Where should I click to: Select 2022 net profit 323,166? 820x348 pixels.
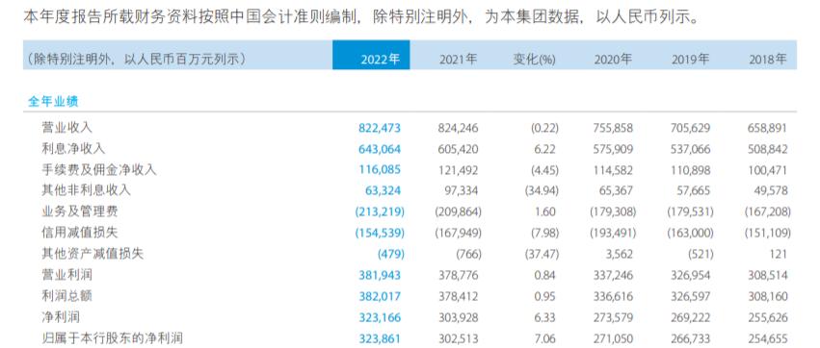click(x=380, y=318)
